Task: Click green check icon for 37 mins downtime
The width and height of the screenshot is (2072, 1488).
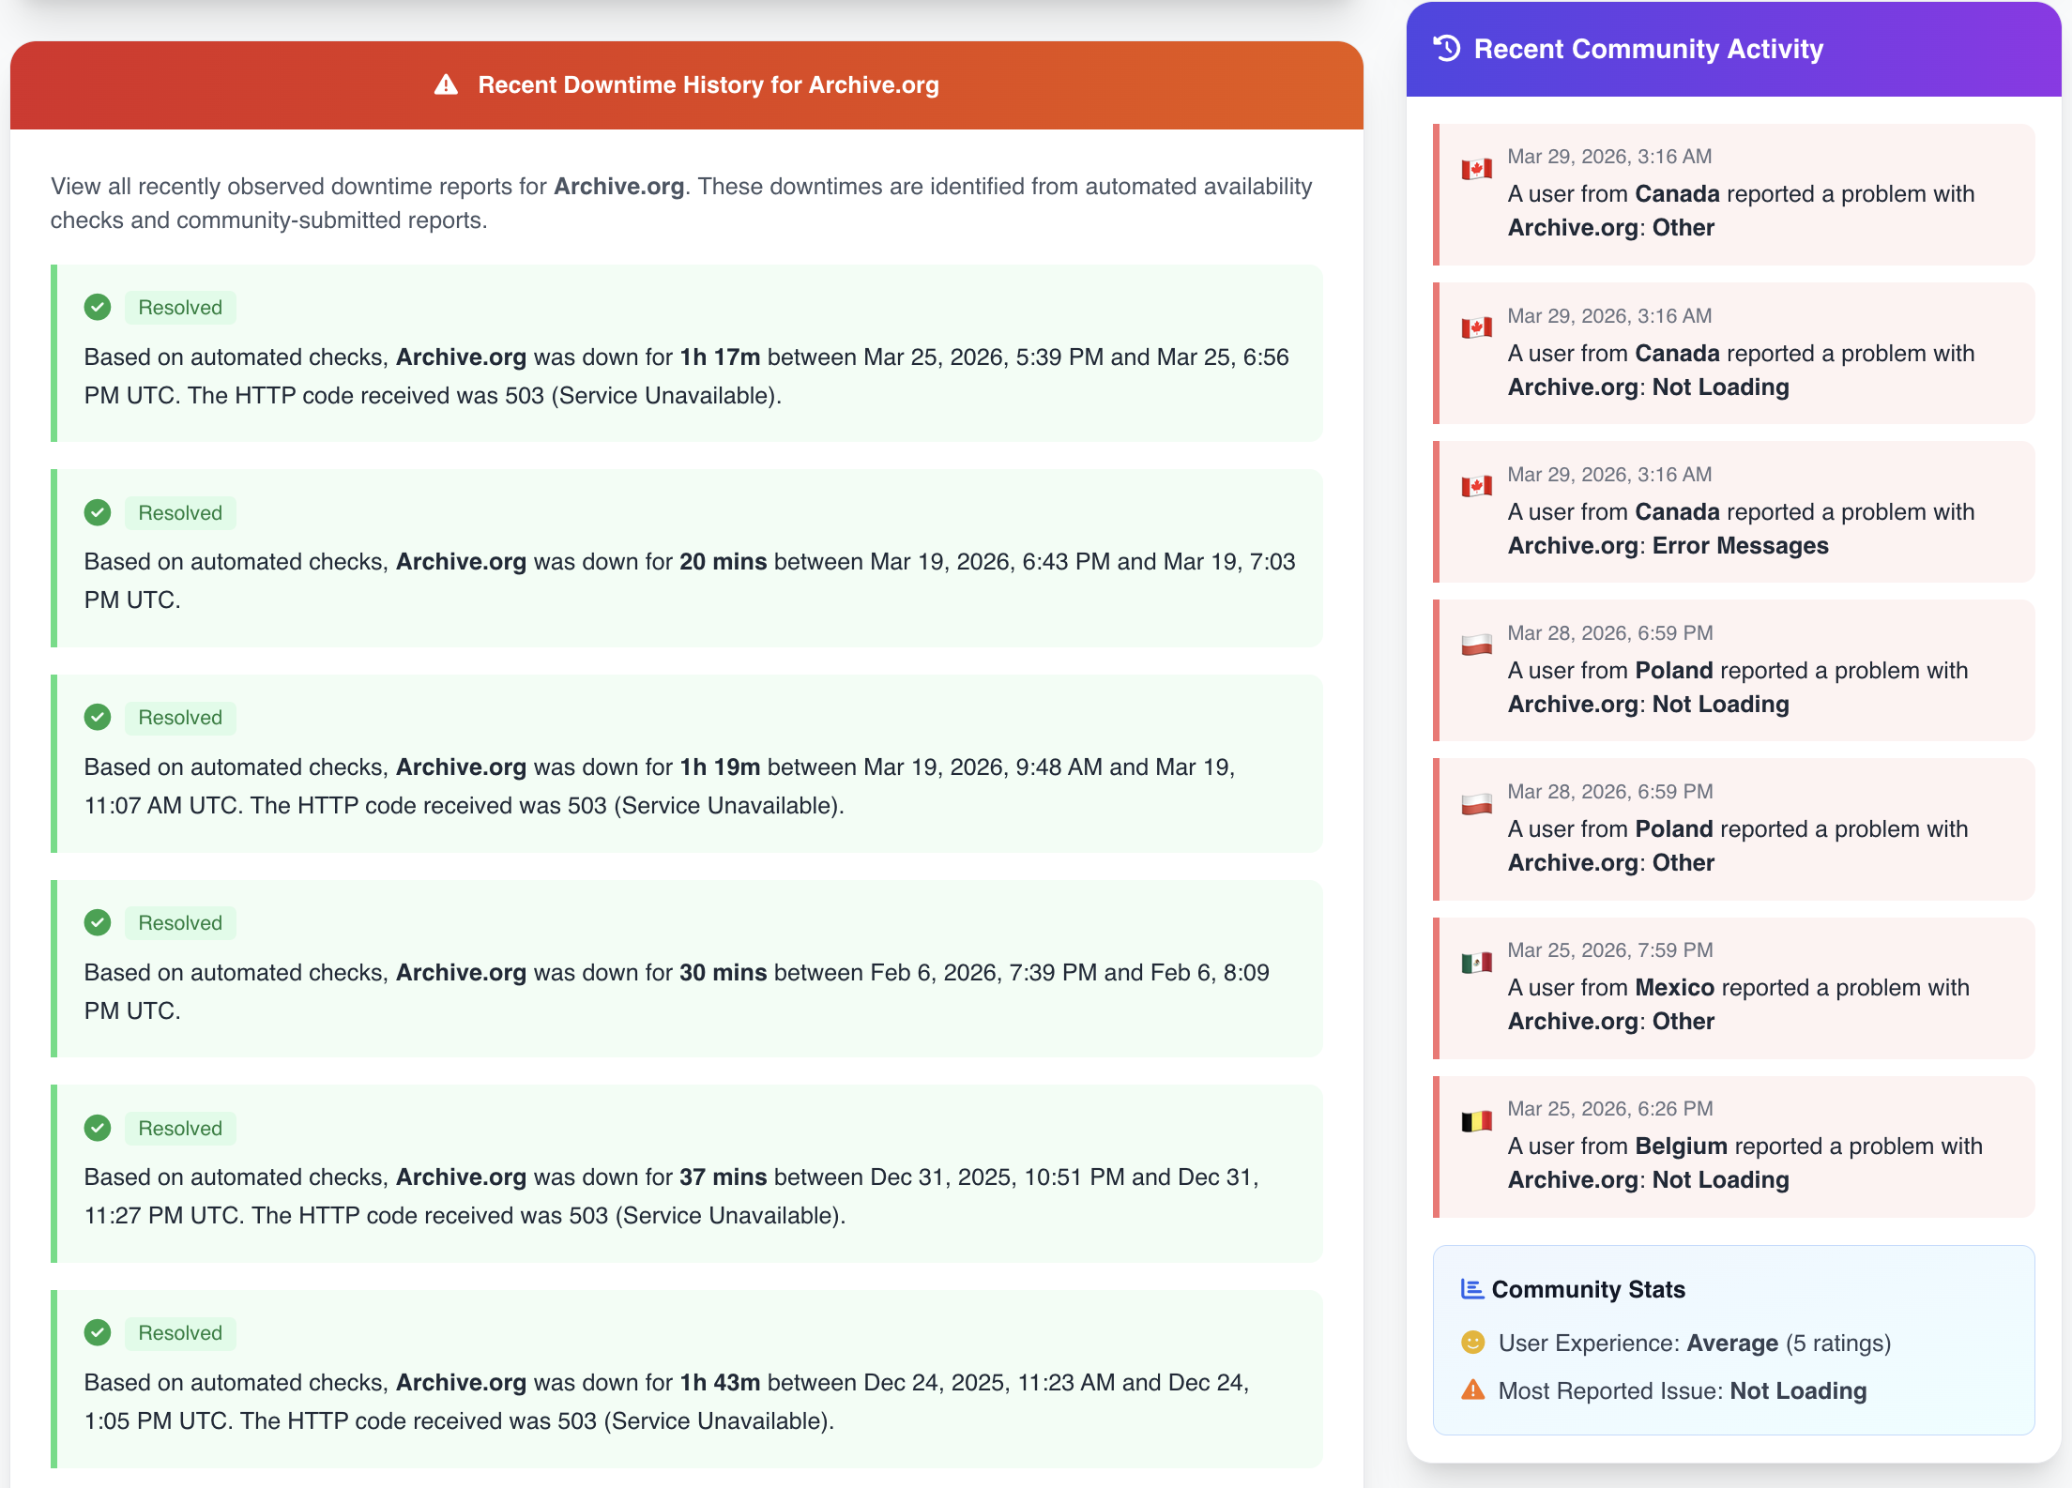Action: pos(98,1128)
